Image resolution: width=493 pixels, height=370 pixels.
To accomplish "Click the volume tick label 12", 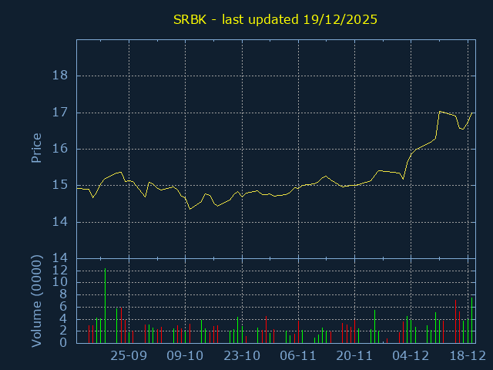I will pyautogui.click(x=61, y=270).
